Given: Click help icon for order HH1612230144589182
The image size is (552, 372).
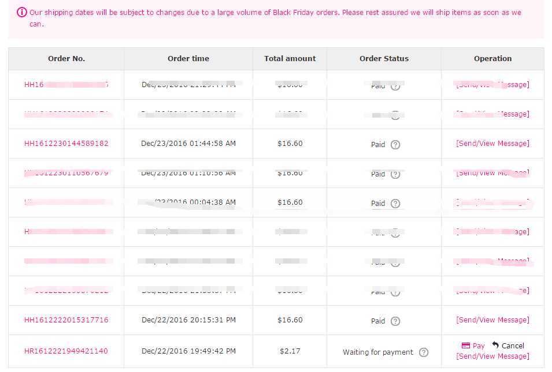Looking at the screenshot, I should point(395,145).
